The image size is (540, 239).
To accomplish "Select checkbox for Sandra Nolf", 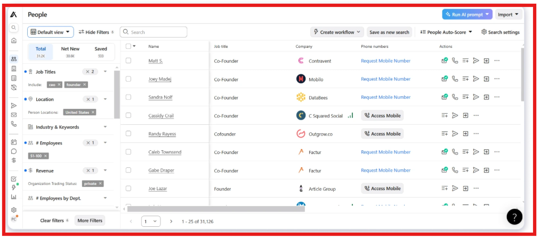I will click(128, 97).
